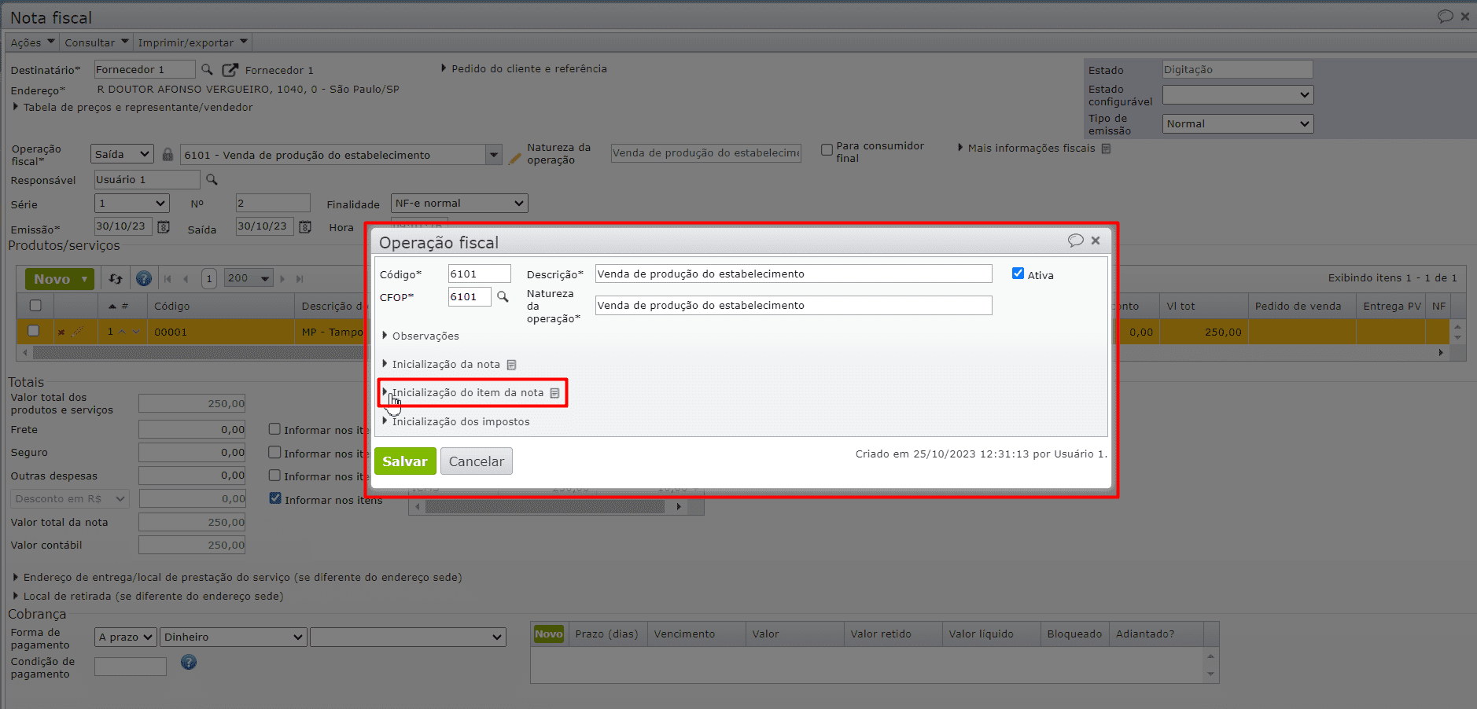The width and height of the screenshot is (1477, 709).
Task: Move item 1 down with the arrow
Action: (x=136, y=332)
